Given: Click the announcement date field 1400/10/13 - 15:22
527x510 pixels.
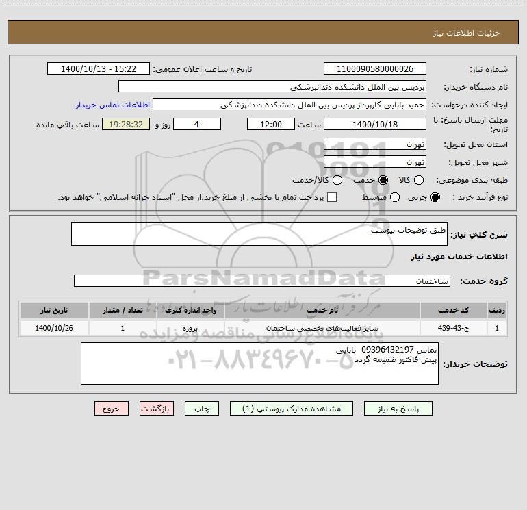Looking at the screenshot, I should pos(99,69).
